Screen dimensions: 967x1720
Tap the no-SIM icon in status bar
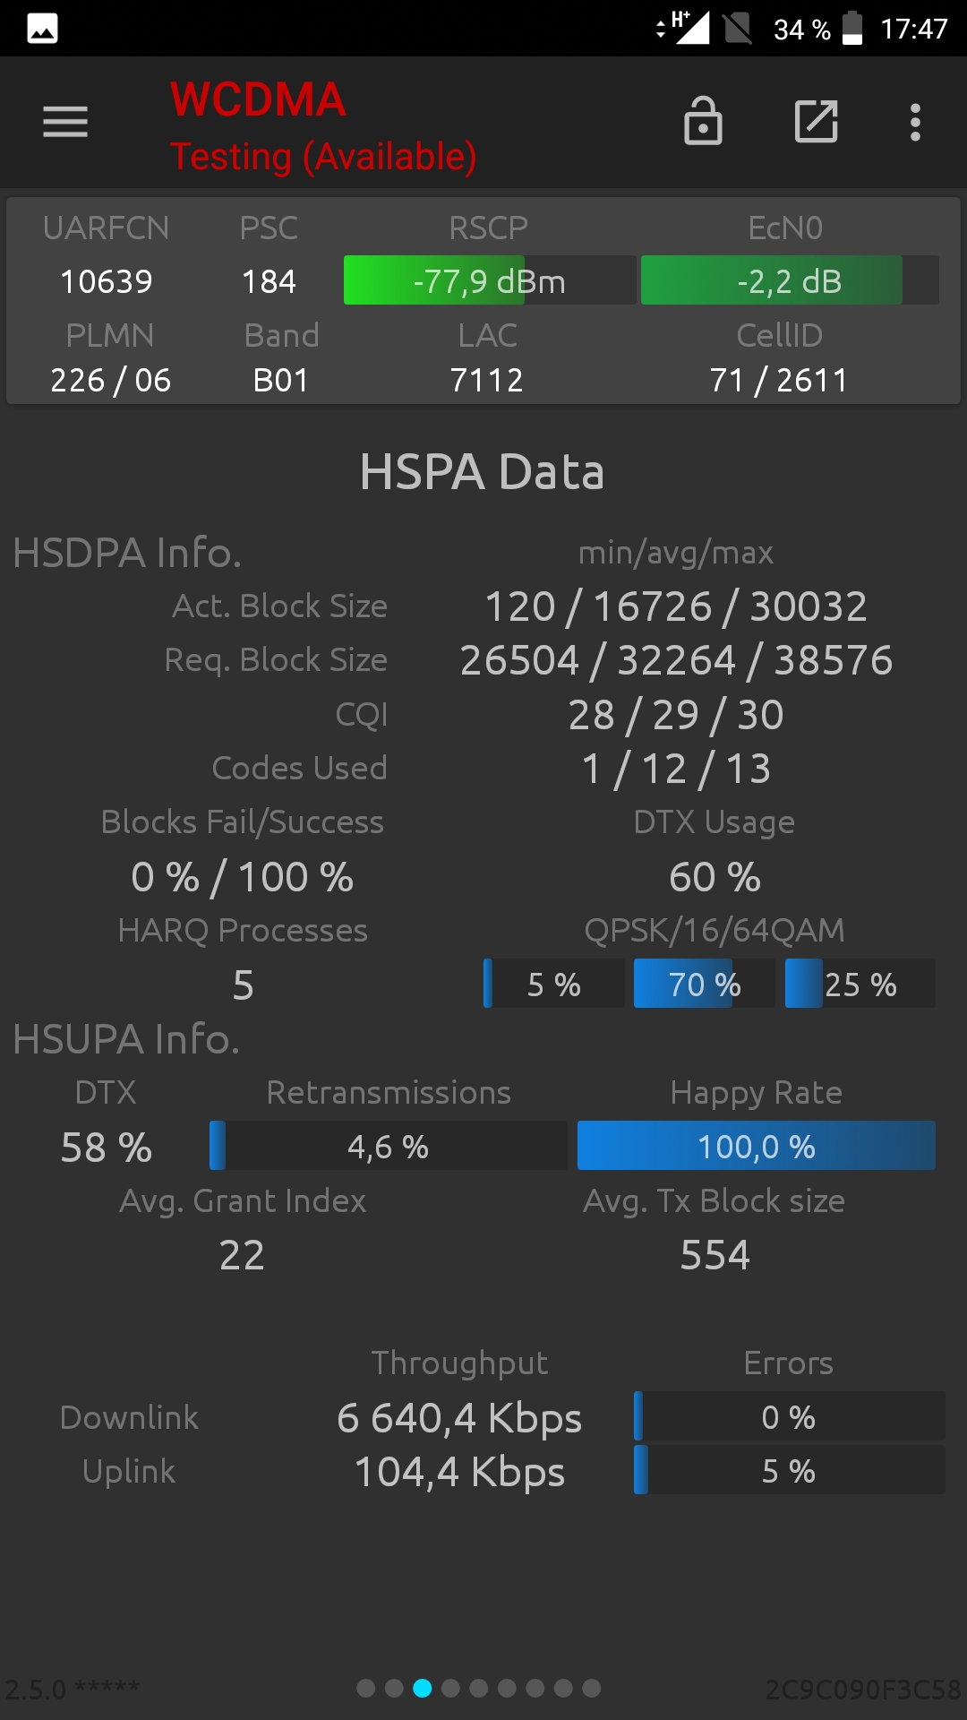point(737,28)
